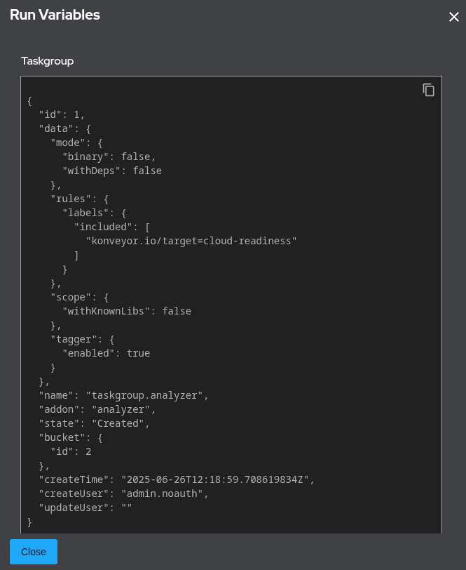Screen dimensions: 466x570
Task: Click the "name": "taskgroup.analyzer" line
Action: [x=123, y=395]
